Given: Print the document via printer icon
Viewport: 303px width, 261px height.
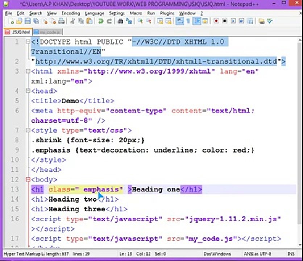Looking at the screenshot, I should coord(62,21).
